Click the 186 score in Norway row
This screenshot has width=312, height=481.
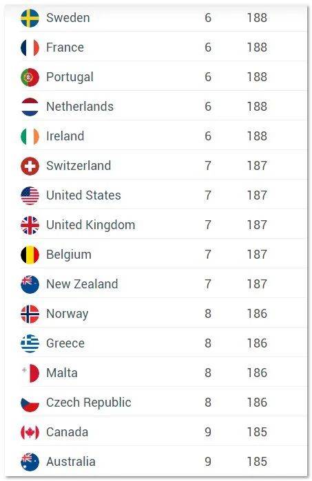click(257, 314)
